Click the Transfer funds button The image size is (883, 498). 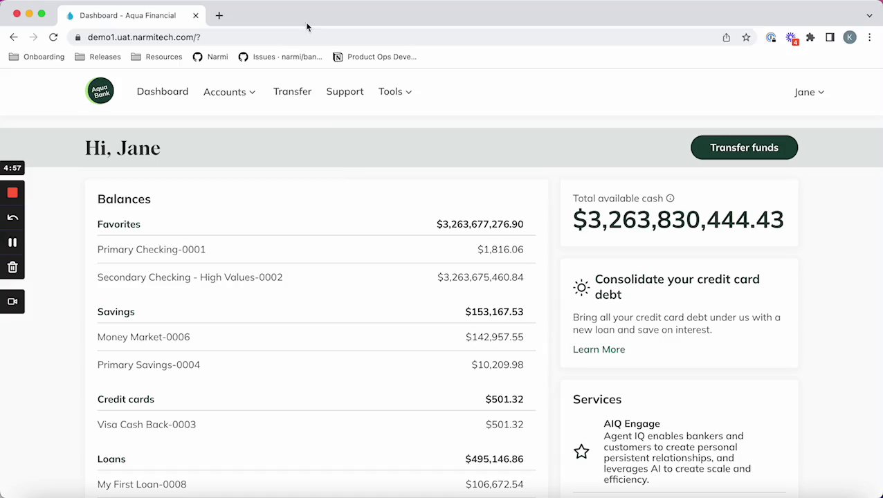[744, 147]
